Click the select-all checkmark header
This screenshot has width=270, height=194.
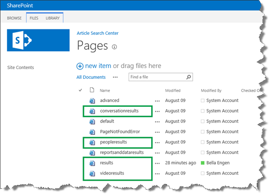80,90
